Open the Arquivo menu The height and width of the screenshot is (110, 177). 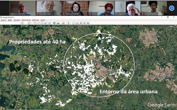(x=4, y=20)
